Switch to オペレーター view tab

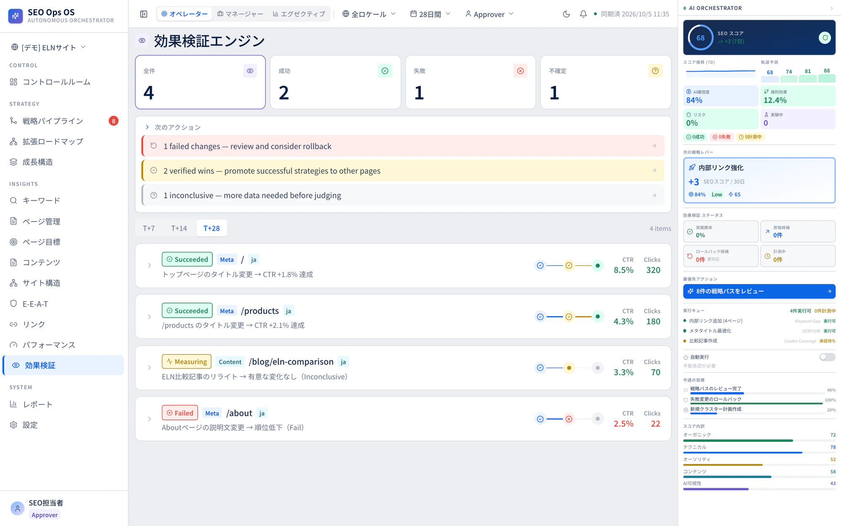(185, 14)
